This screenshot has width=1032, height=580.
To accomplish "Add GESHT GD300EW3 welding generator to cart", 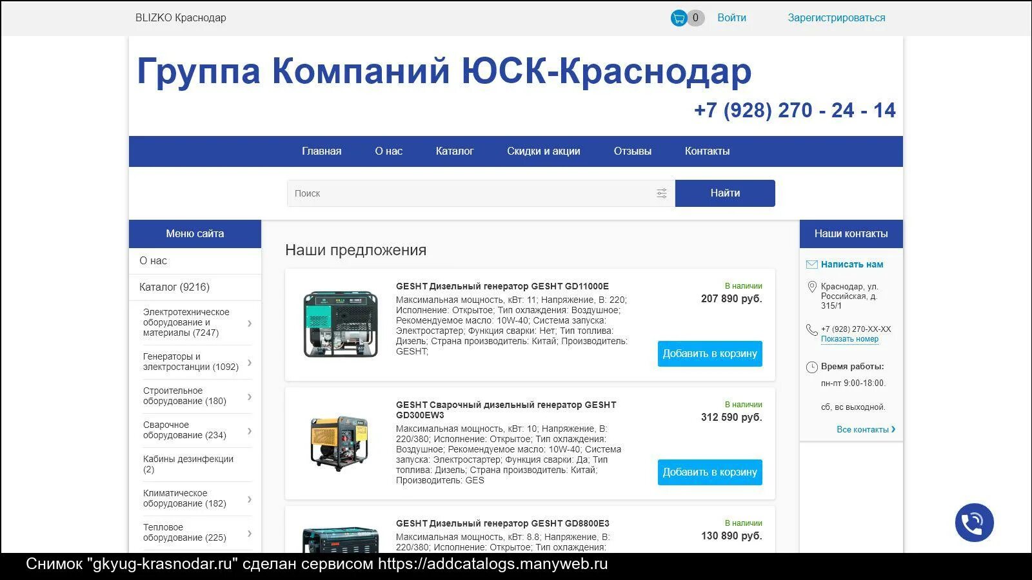I will (x=710, y=472).
